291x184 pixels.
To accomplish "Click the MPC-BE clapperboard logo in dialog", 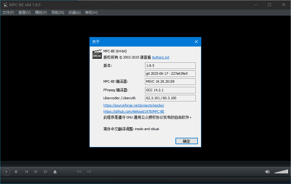I will pos(97,54).
